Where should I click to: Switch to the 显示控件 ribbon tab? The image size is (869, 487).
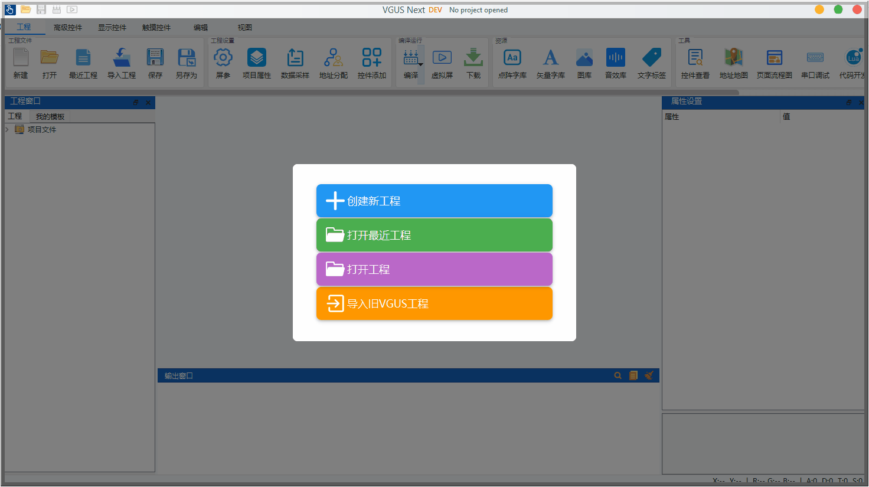[112, 27]
